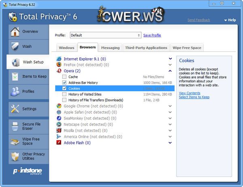Click the Save Profile link
The width and height of the screenshot is (243, 187).
click(152, 35)
